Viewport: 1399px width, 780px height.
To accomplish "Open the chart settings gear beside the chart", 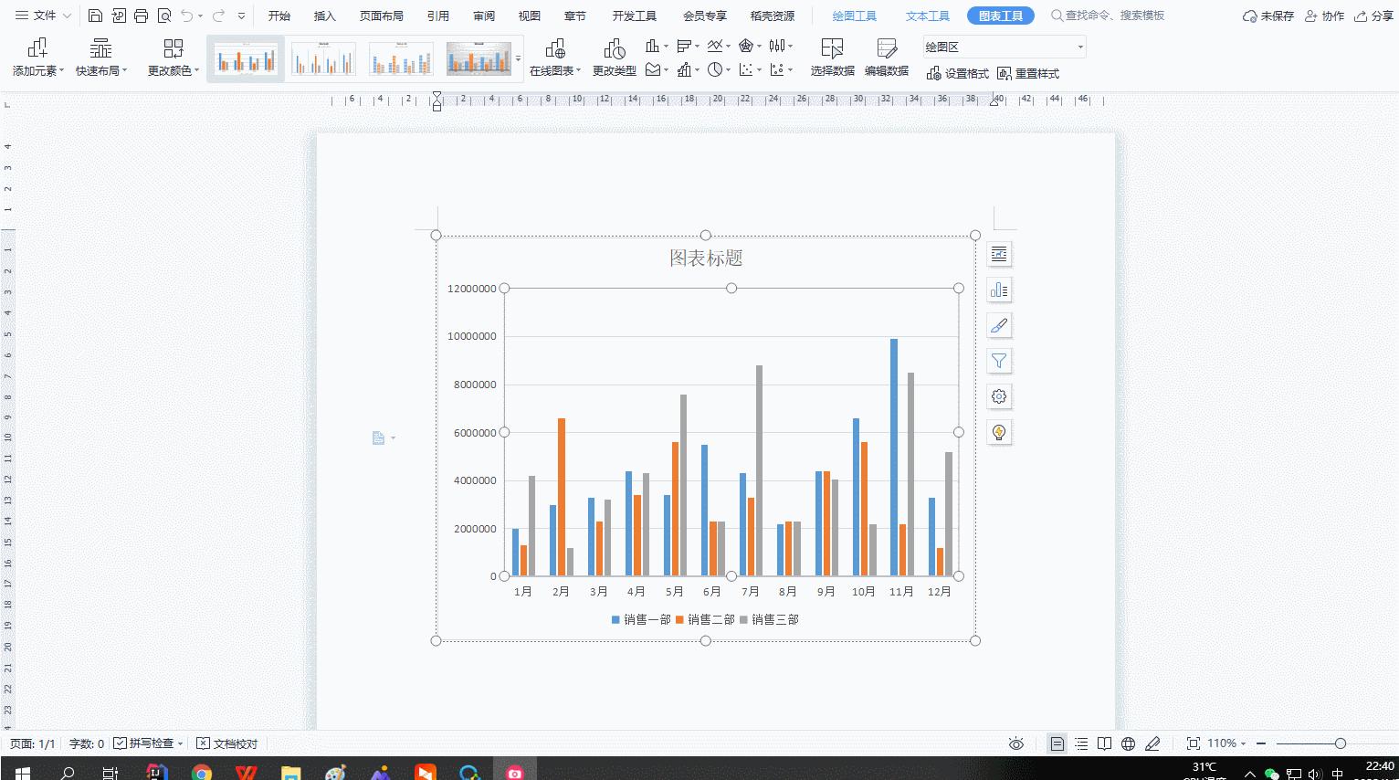I will tap(999, 396).
